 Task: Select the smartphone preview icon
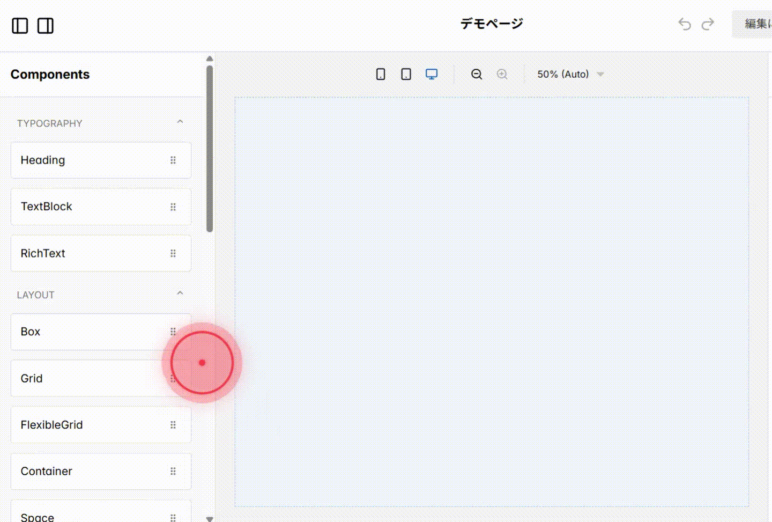[x=381, y=74]
